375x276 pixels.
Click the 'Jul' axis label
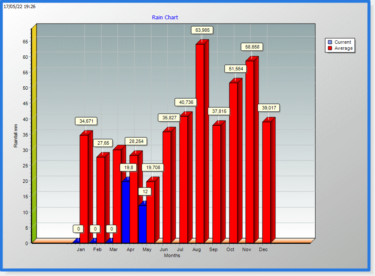pos(180,249)
